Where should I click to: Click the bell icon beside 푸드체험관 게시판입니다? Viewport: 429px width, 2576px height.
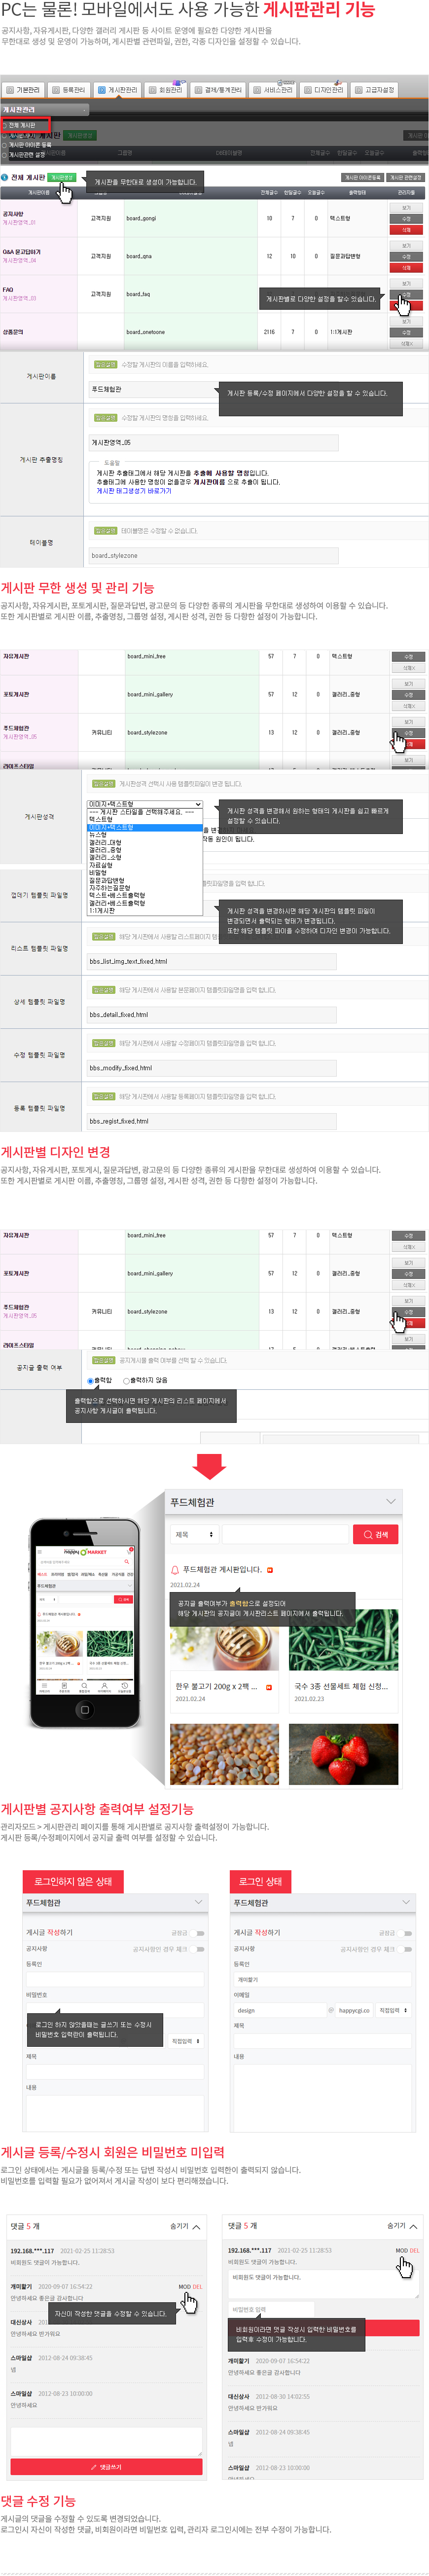175,1570
